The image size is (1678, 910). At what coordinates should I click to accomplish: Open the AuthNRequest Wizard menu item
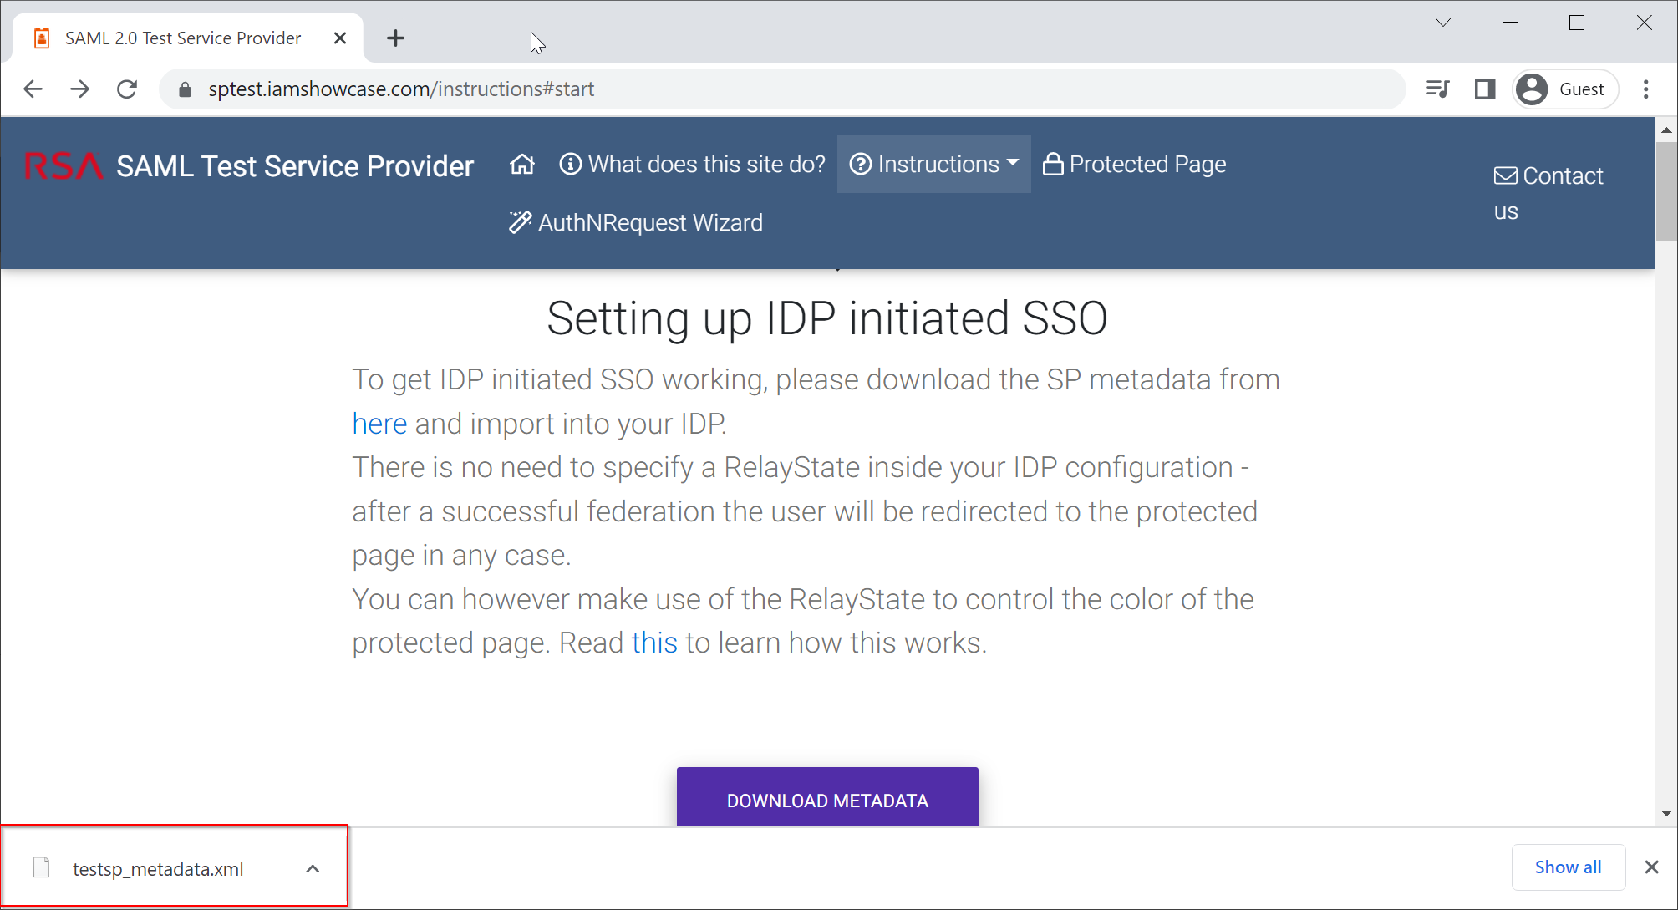pos(636,223)
